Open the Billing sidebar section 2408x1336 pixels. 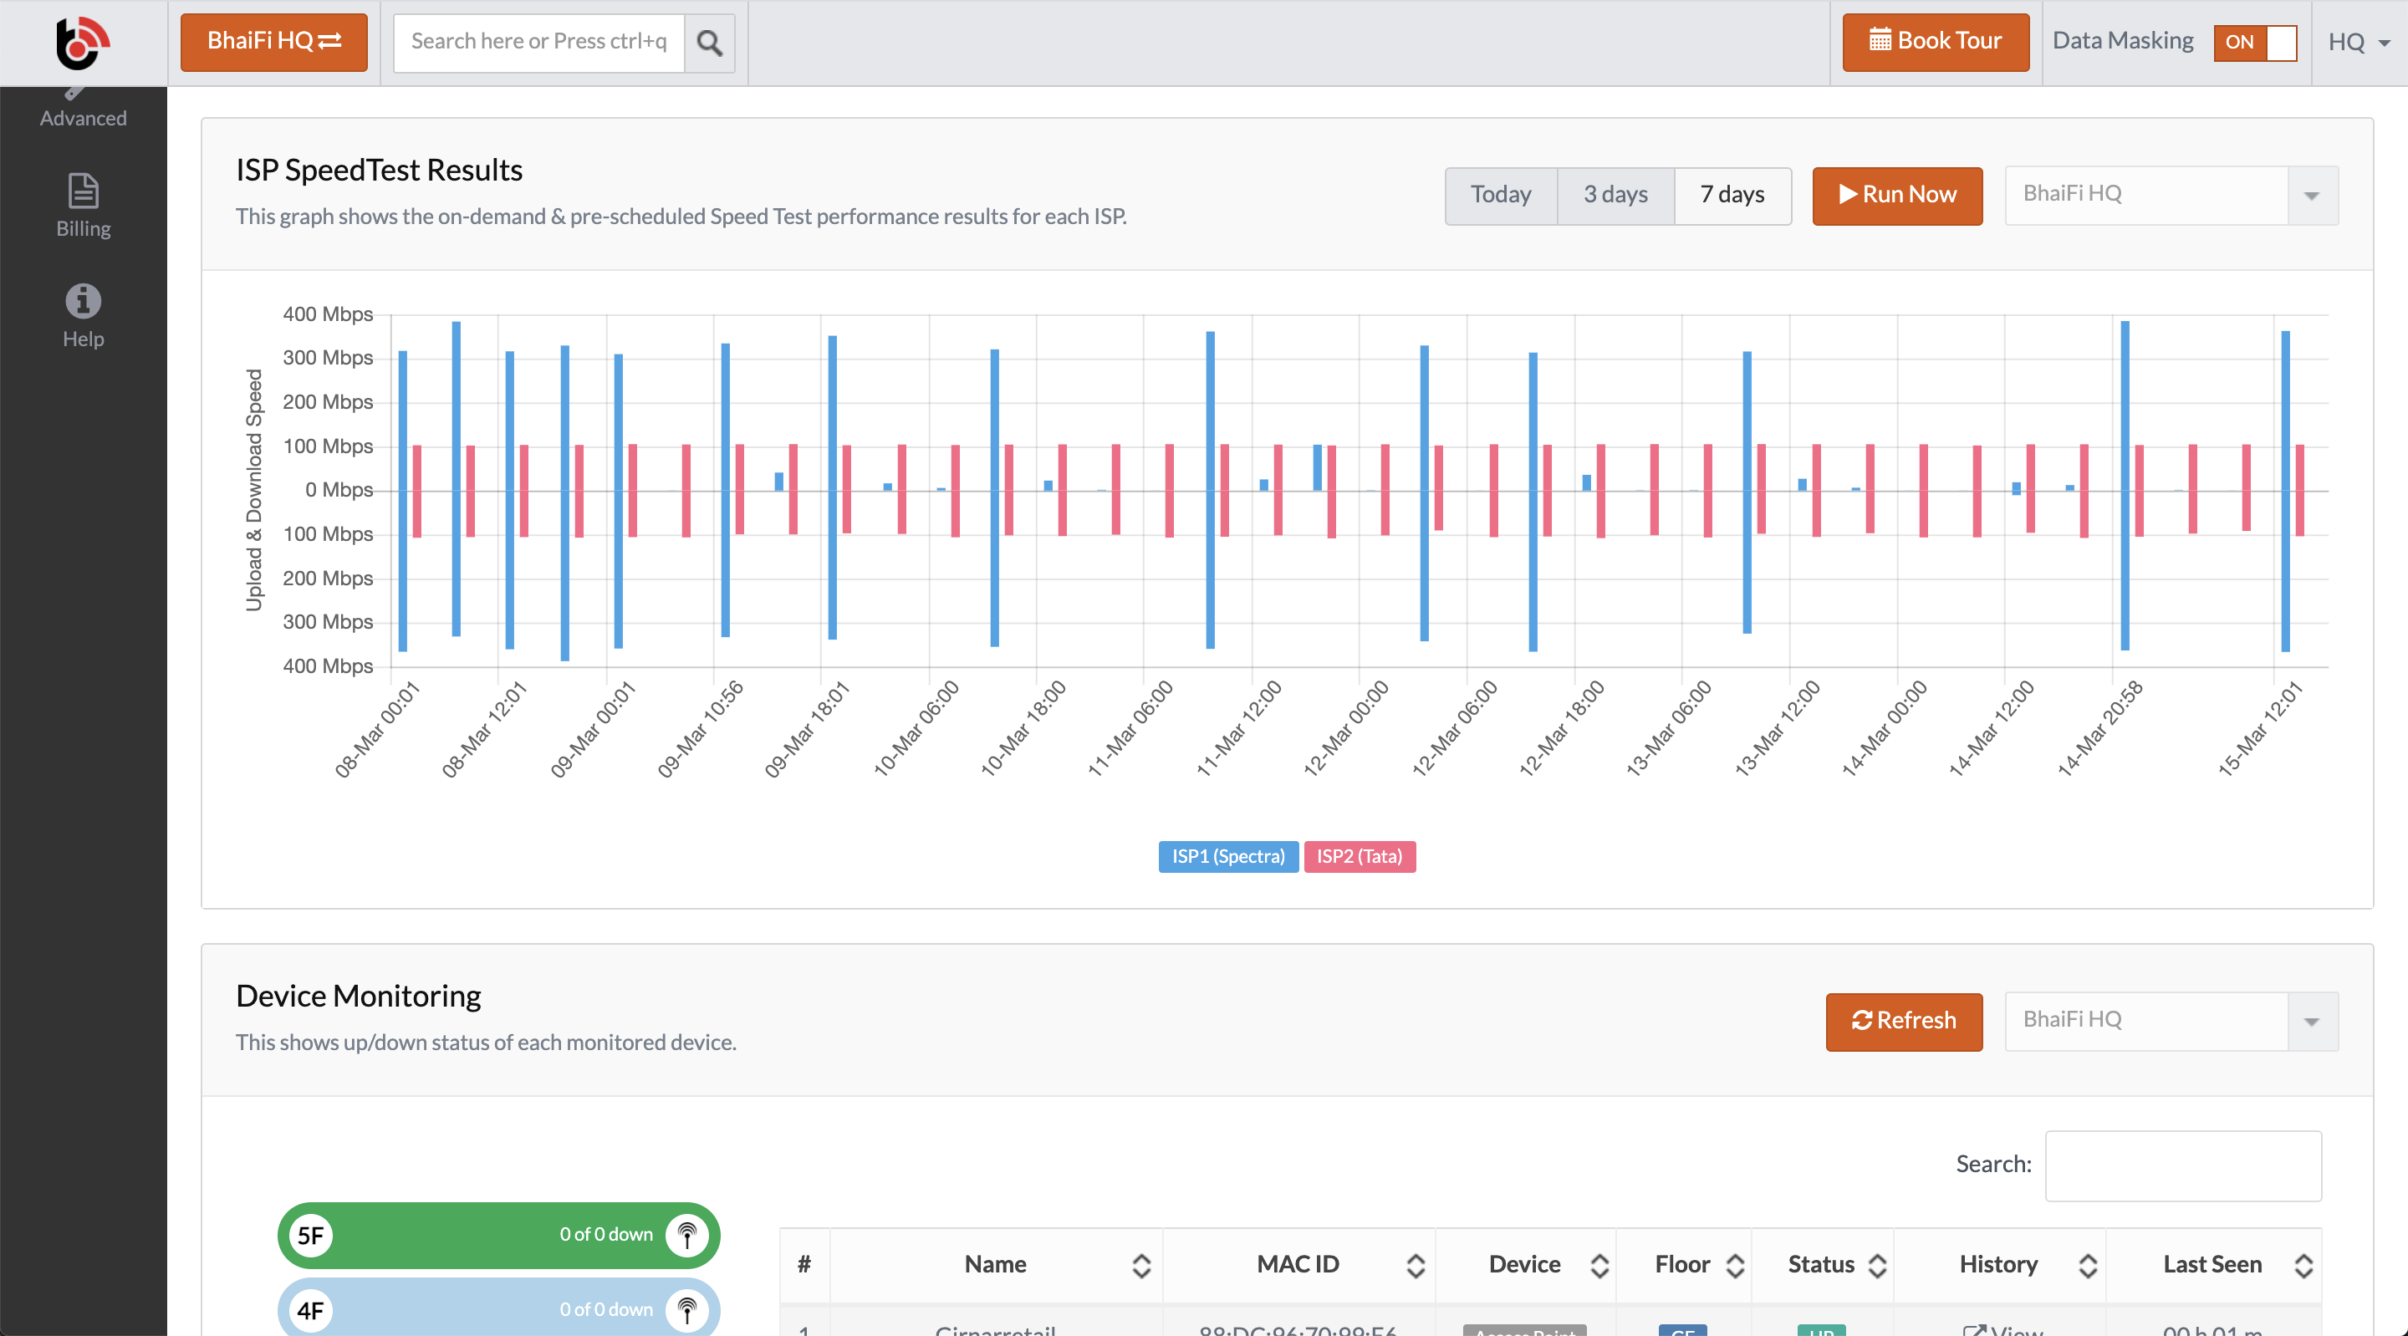tap(84, 207)
